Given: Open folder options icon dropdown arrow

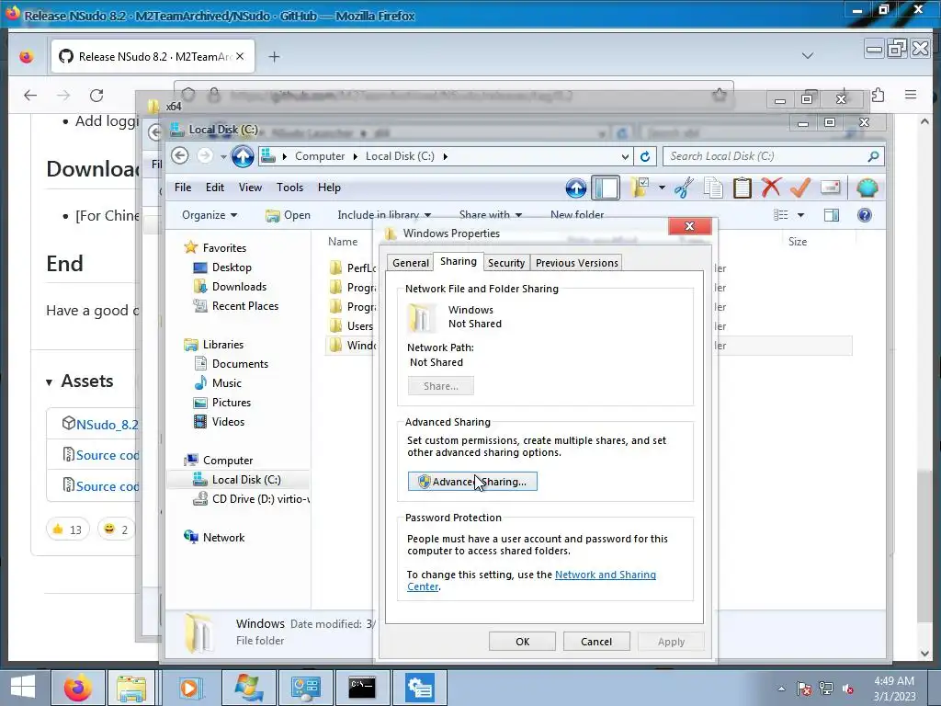Looking at the screenshot, I should (662, 188).
